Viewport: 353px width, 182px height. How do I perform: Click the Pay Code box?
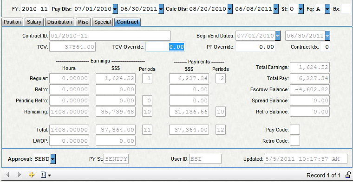point(295,130)
